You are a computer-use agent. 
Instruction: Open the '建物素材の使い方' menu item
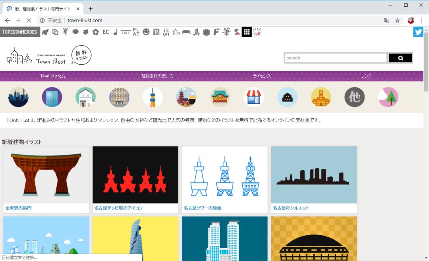pyautogui.click(x=157, y=76)
